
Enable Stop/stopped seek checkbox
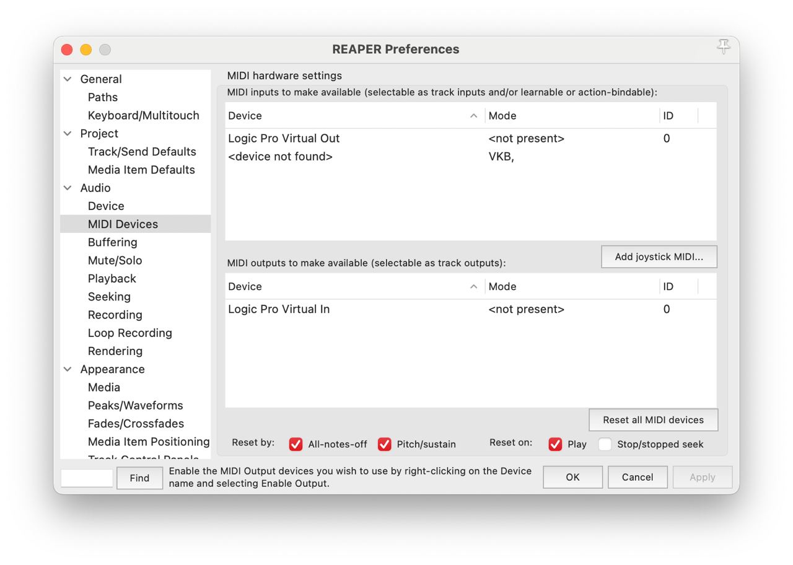(x=605, y=444)
